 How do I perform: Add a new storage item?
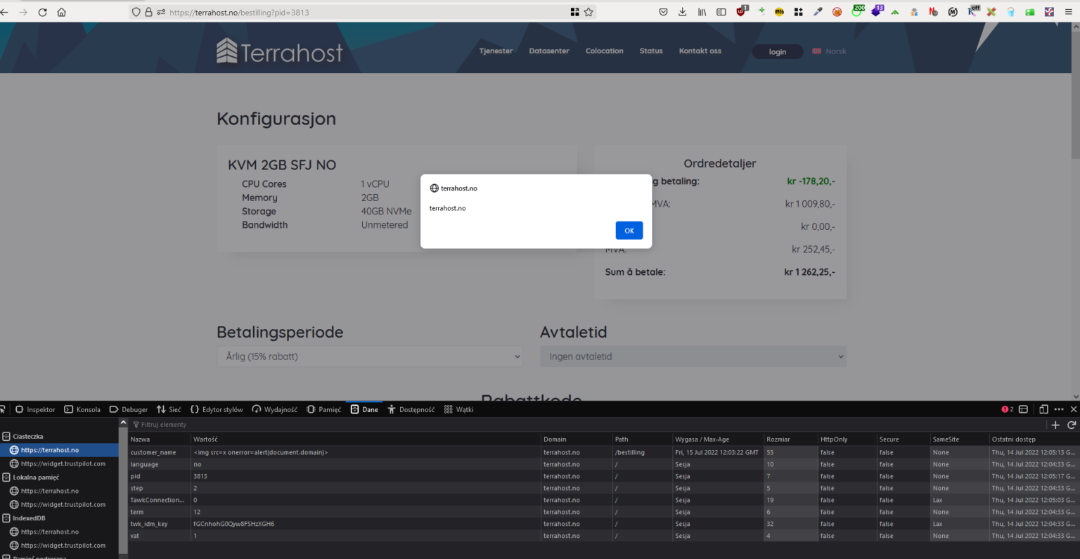pyautogui.click(x=1055, y=425)
